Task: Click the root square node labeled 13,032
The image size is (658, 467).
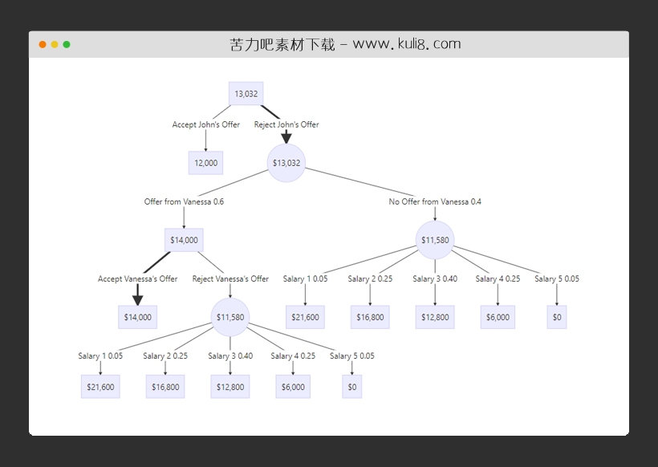Action: [x=246, y=94]
